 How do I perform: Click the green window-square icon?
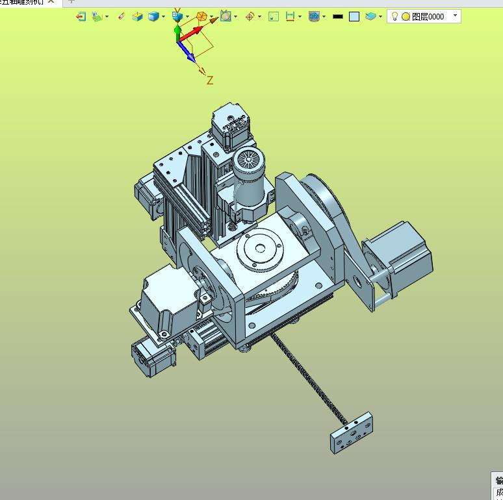coord(274,16)
